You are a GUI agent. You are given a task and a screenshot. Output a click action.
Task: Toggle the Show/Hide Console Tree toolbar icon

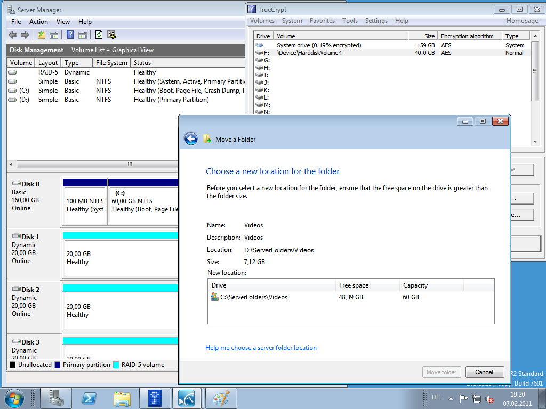[x=54, y=35]
